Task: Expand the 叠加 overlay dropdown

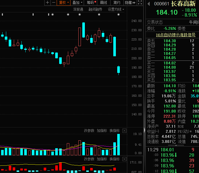Action: (x=77, y=3)
